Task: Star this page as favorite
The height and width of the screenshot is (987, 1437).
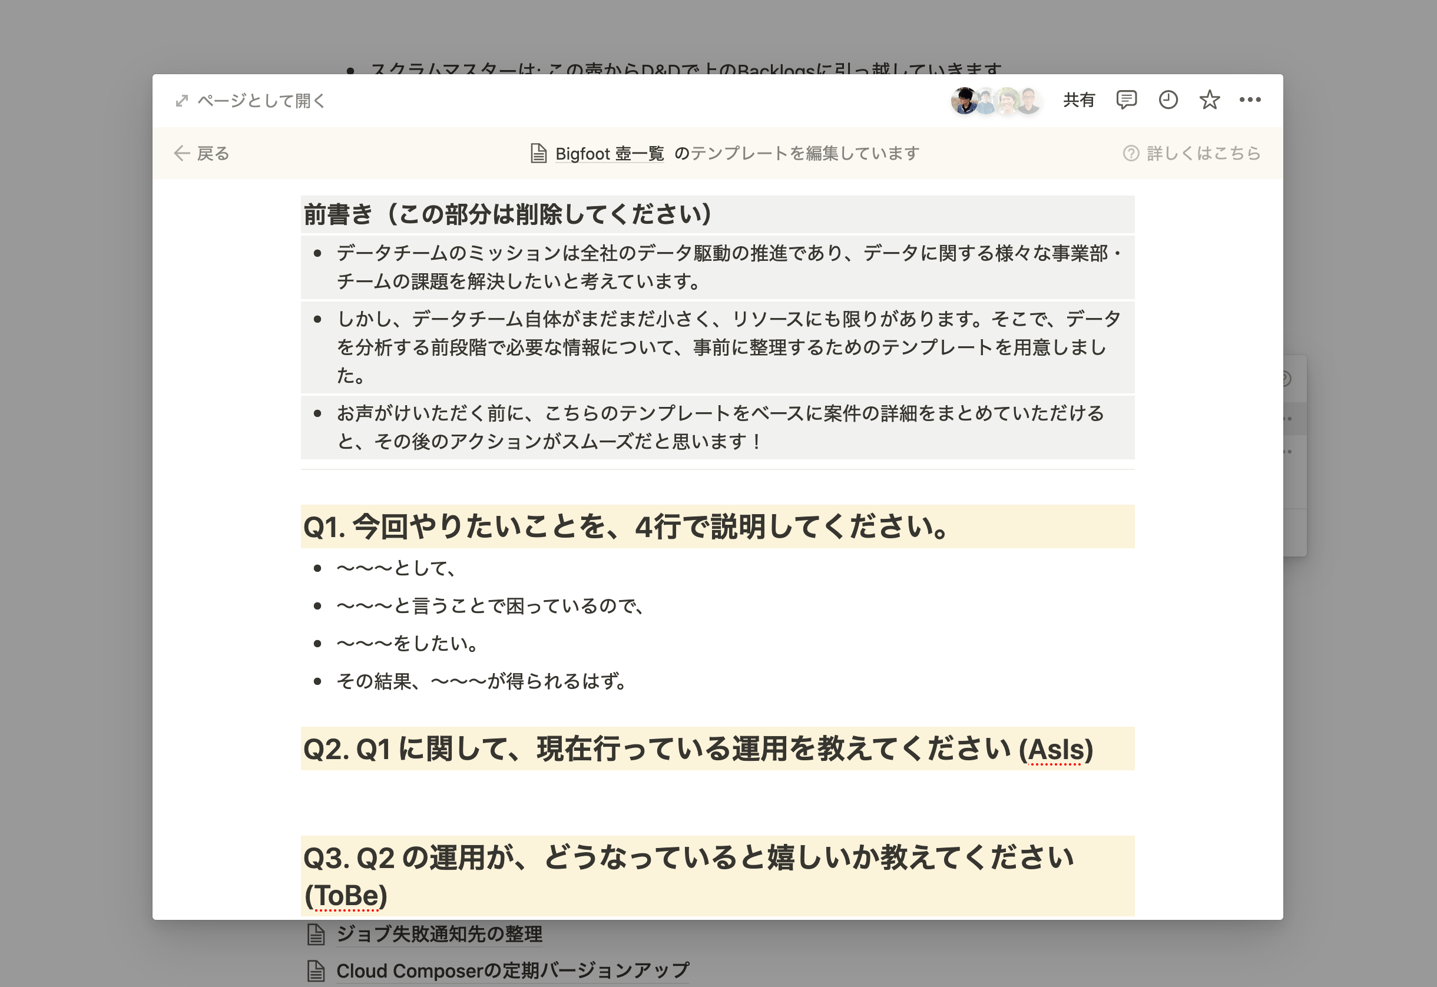Action: (1209, 100)
